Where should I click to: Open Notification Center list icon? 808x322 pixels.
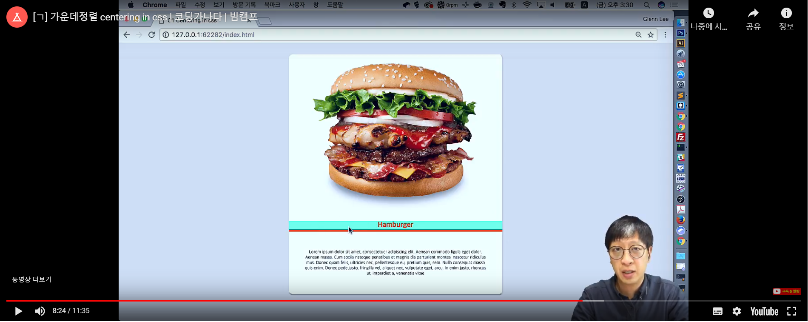674,5
